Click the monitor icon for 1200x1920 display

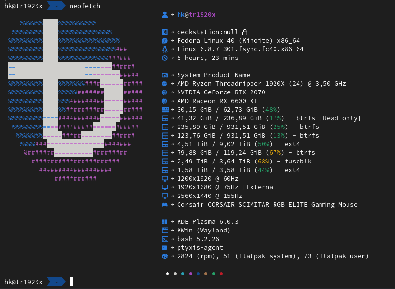point(165,179)
